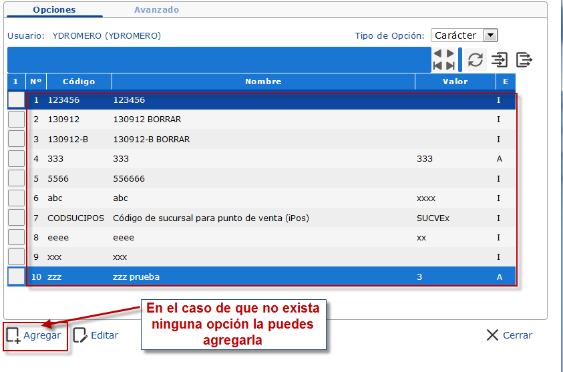This screenshot has width=563, height=372.
Task: Click the refresh icon in the toolbar
Action: tap(476, 59)
